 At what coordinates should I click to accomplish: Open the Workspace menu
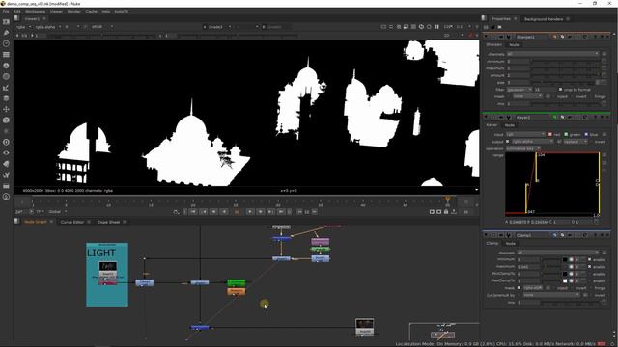(x=36, y=12)
